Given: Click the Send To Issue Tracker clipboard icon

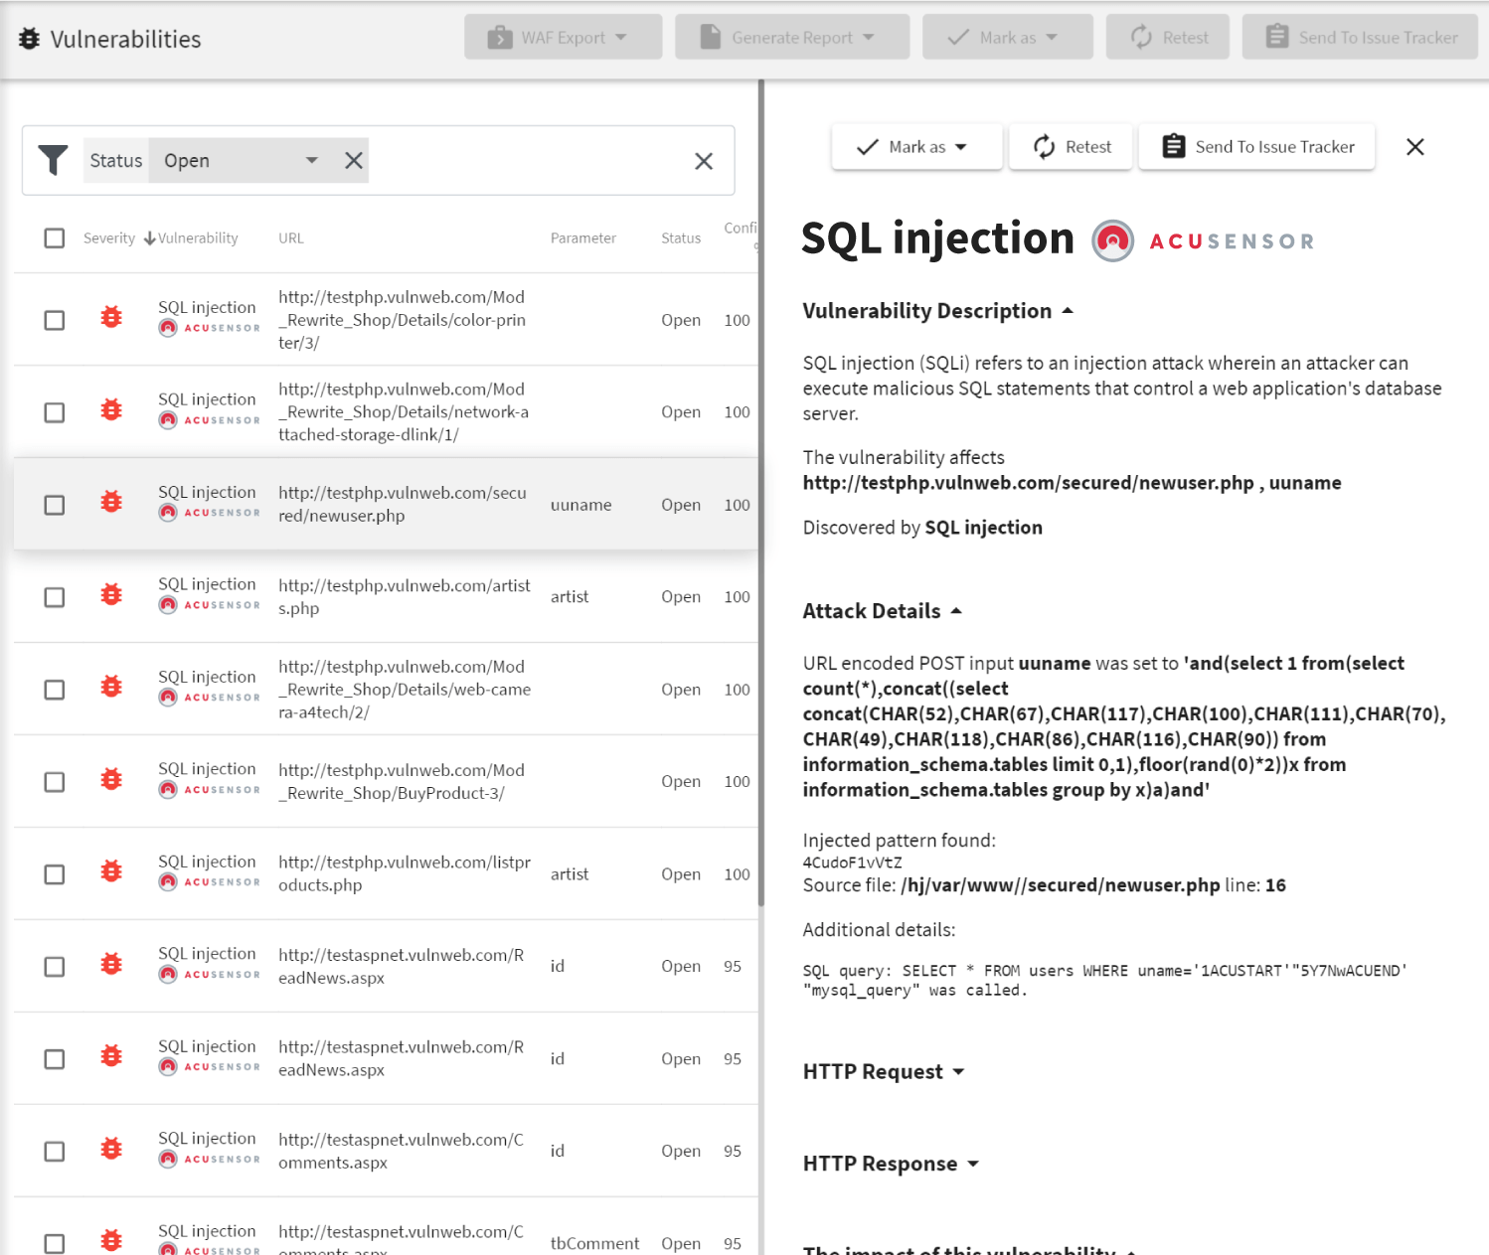Looking at the screenshot, I should (1275, 36).
